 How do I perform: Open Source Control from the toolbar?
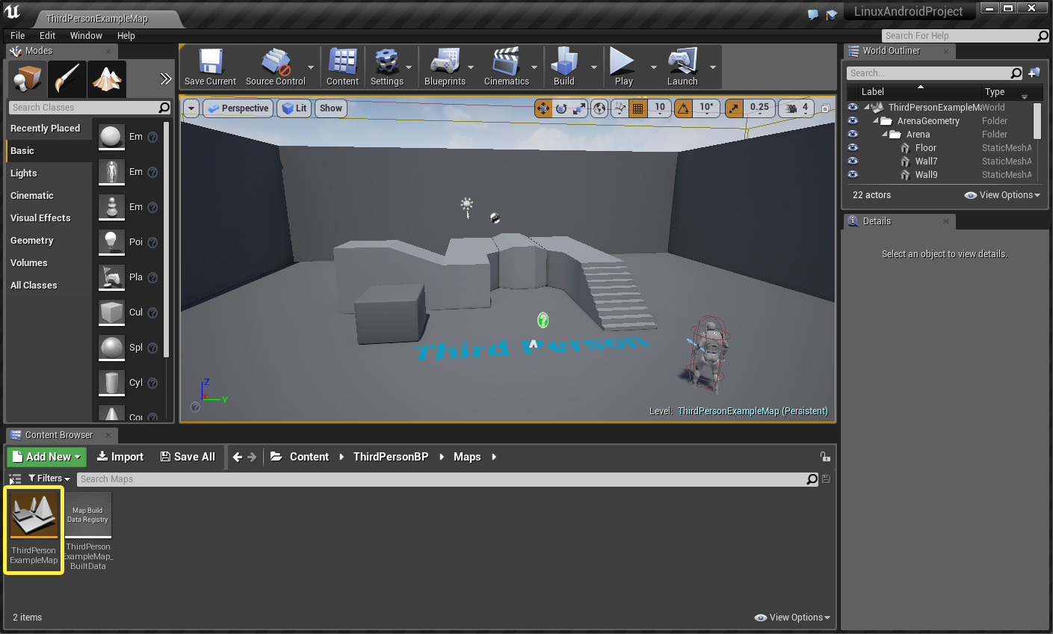click(275, 63)
